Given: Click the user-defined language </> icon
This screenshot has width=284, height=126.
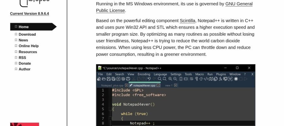Looking at the screenshot, I should 206,79.
